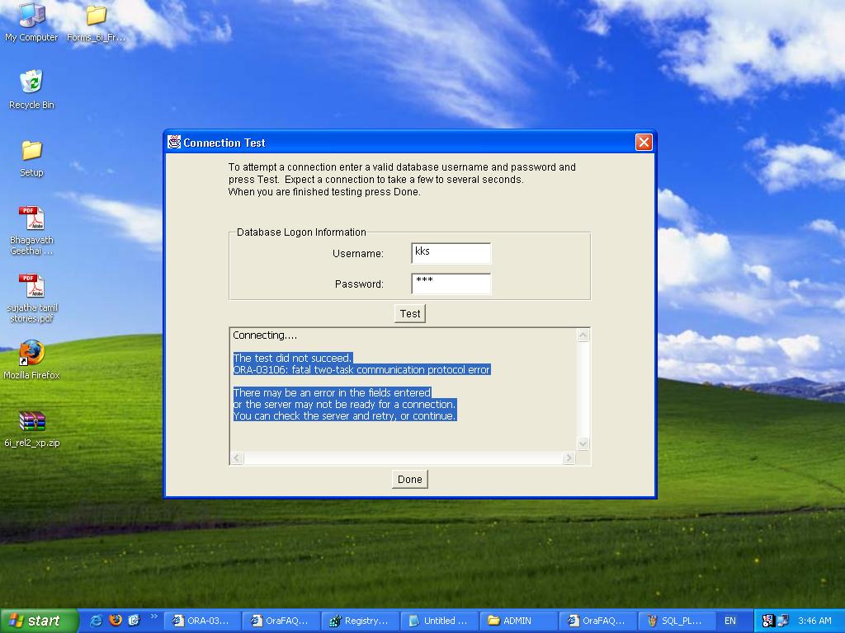Expand Quick Launch overflow chevron
845x633 pixels.
154,617
